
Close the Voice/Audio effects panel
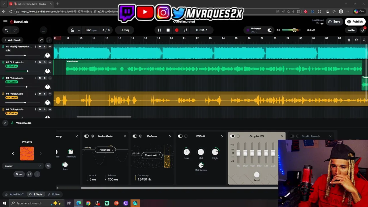(x=5, y=123)
